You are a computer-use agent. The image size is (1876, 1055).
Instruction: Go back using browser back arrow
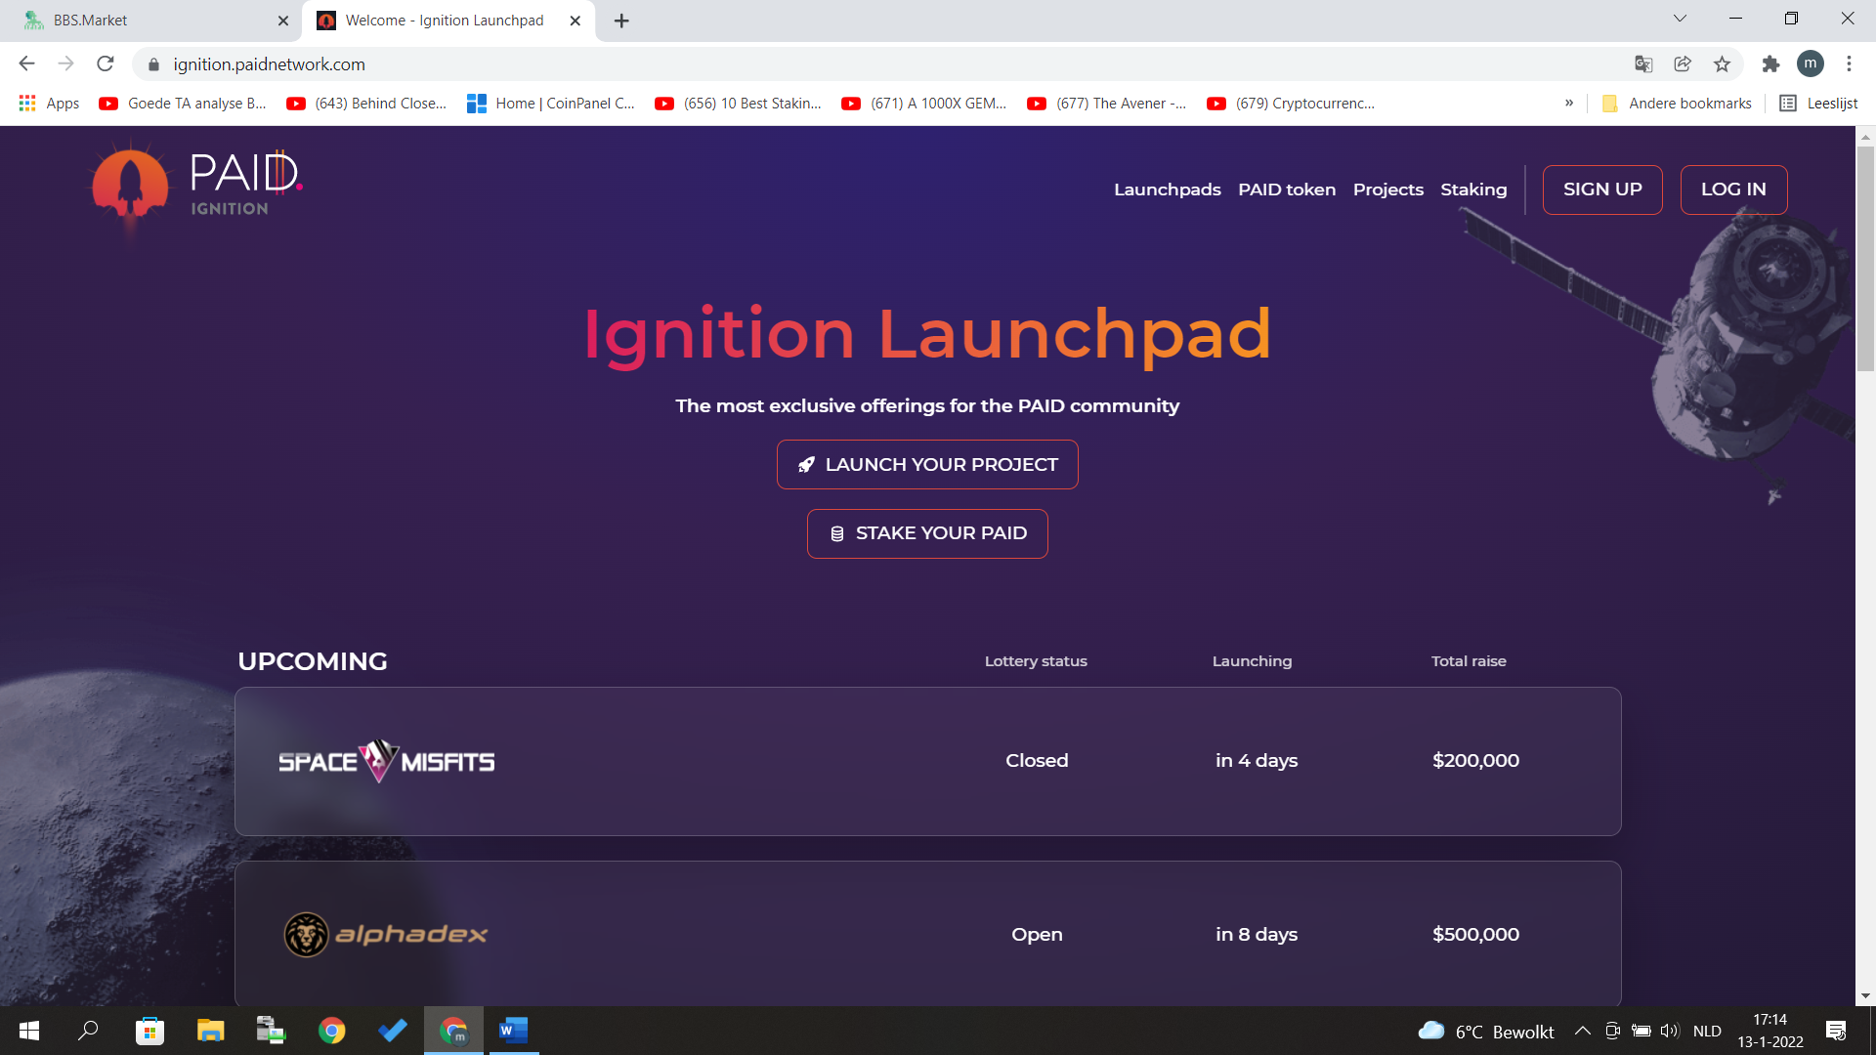click(x=26, y=64)
